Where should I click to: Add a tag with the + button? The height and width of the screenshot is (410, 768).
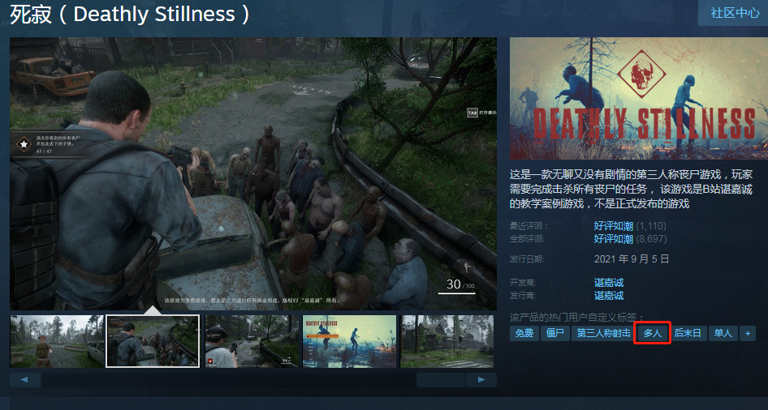point(748,333)
